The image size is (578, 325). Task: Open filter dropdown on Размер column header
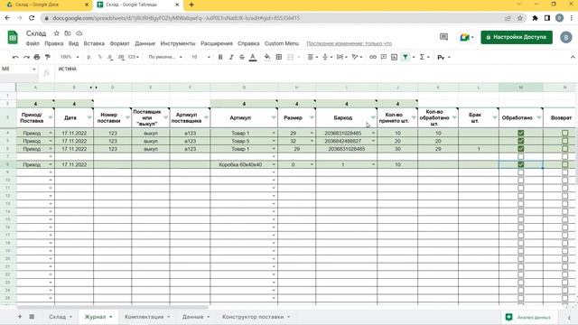coord(312,117)
